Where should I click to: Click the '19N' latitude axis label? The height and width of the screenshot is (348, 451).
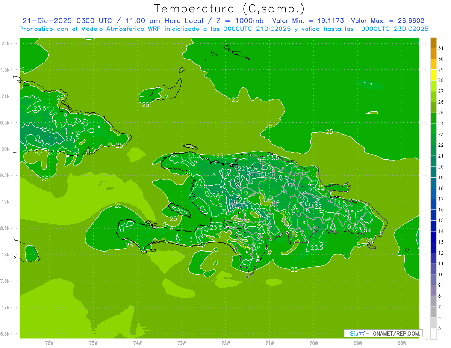6,202
